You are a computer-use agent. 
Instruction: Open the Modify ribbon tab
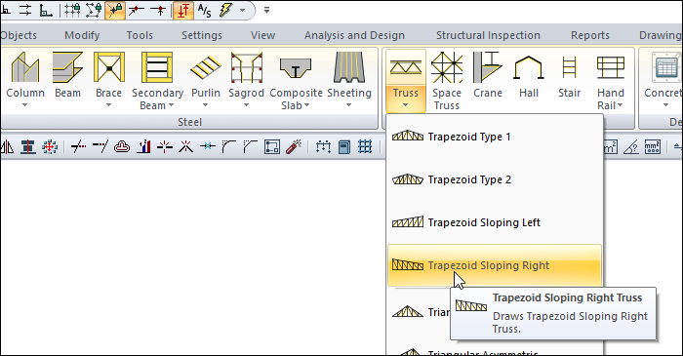(82, 35)
